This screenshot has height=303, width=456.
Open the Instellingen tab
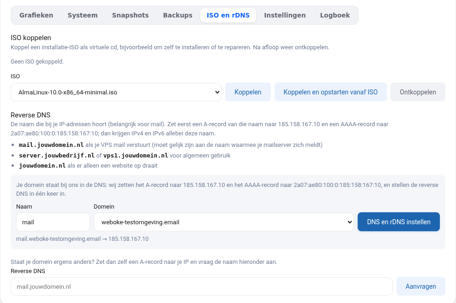(x=285, y=15)
